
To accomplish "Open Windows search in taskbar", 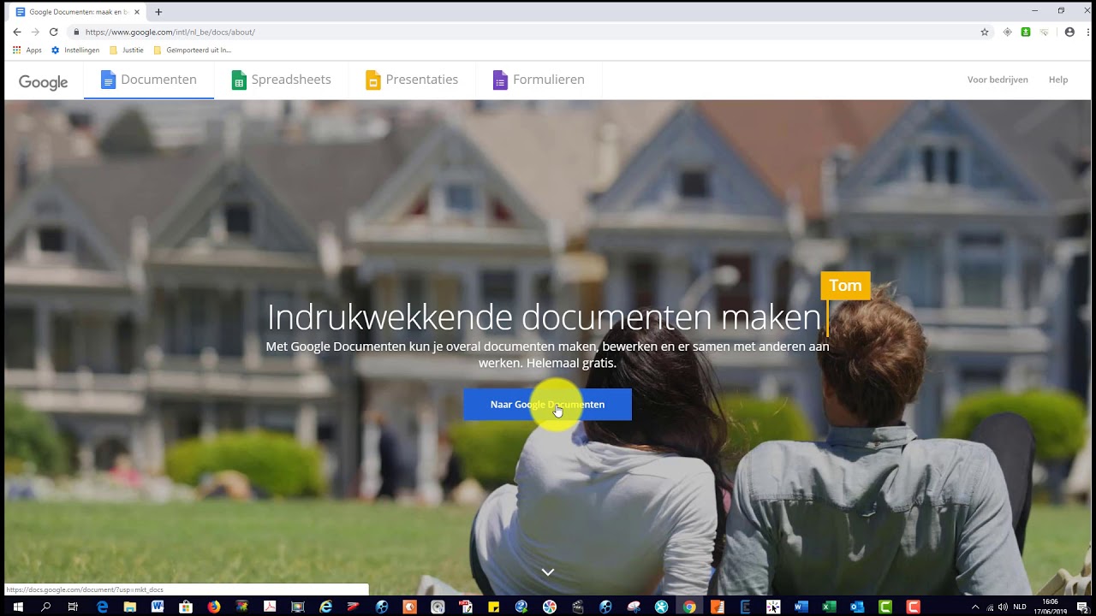I will point(45,607).
